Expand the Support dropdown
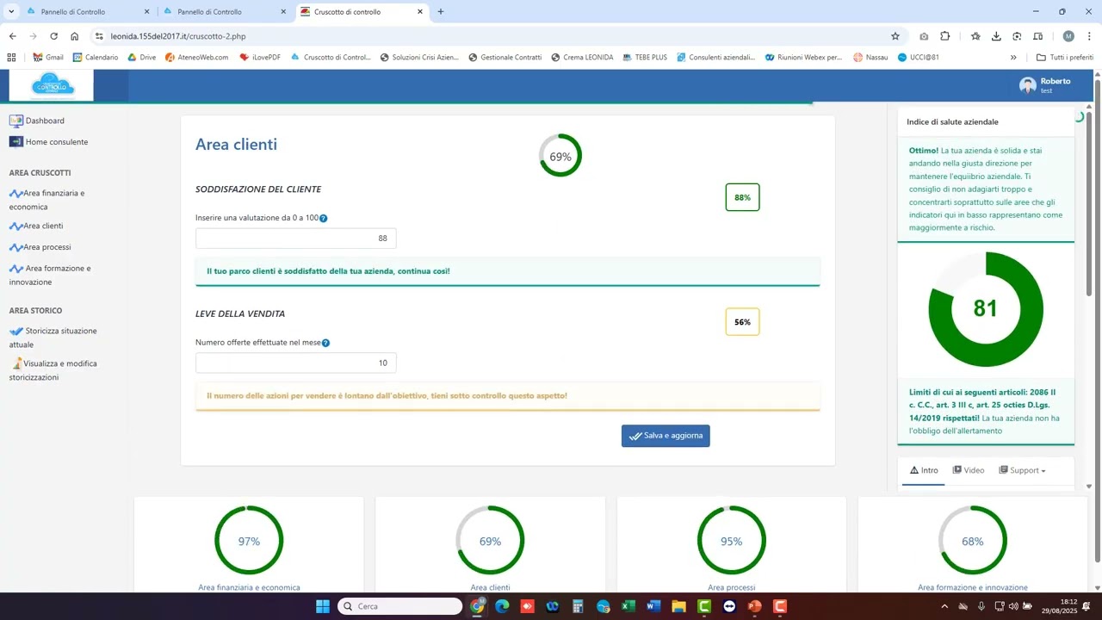Image resolution: width=1102 pixels, height=620 pixels. click(1022, 470)
